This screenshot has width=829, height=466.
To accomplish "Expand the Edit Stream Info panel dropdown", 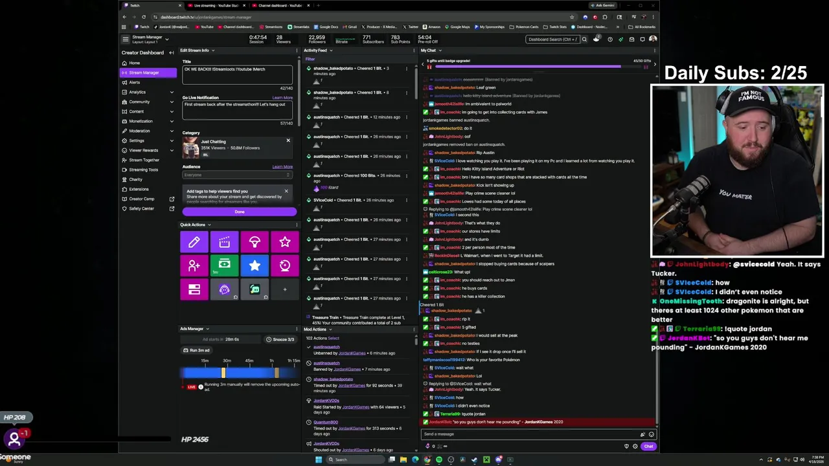I will 212,50.
